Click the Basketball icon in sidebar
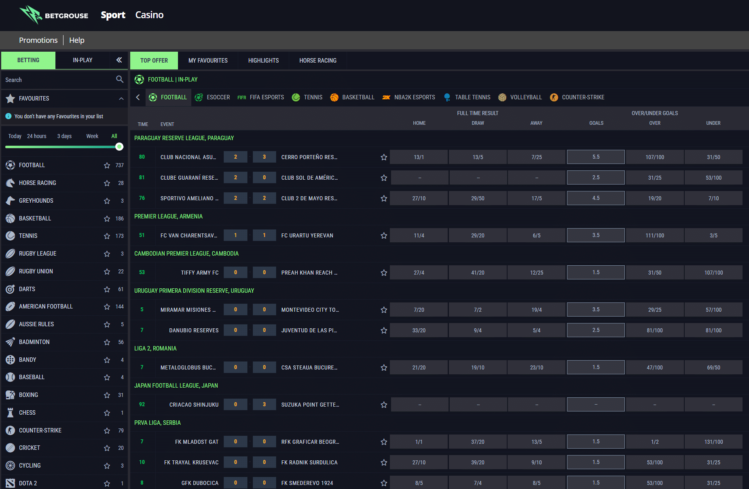The height and width of the screenshot is (489, 749). point(11,218)
